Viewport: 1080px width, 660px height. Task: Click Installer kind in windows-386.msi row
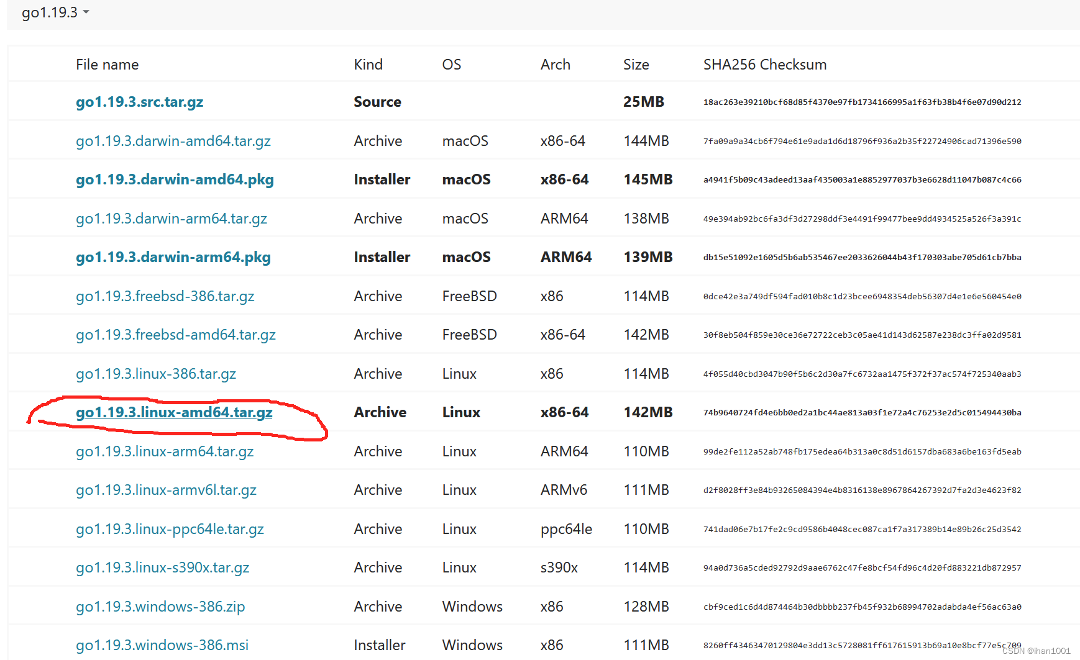coord(380,645)
